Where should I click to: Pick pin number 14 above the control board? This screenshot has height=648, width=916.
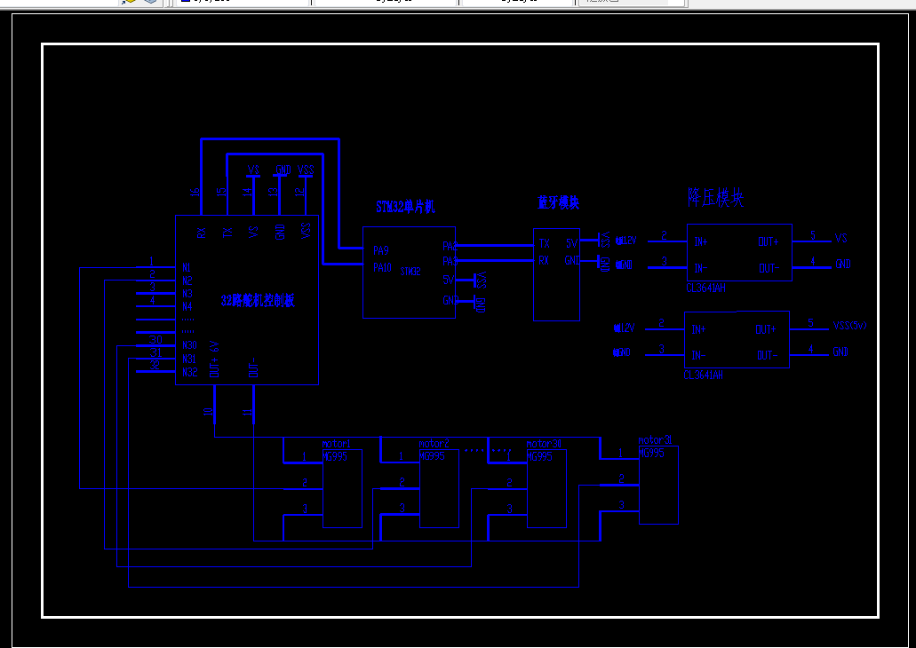click(x=248, y=191)
